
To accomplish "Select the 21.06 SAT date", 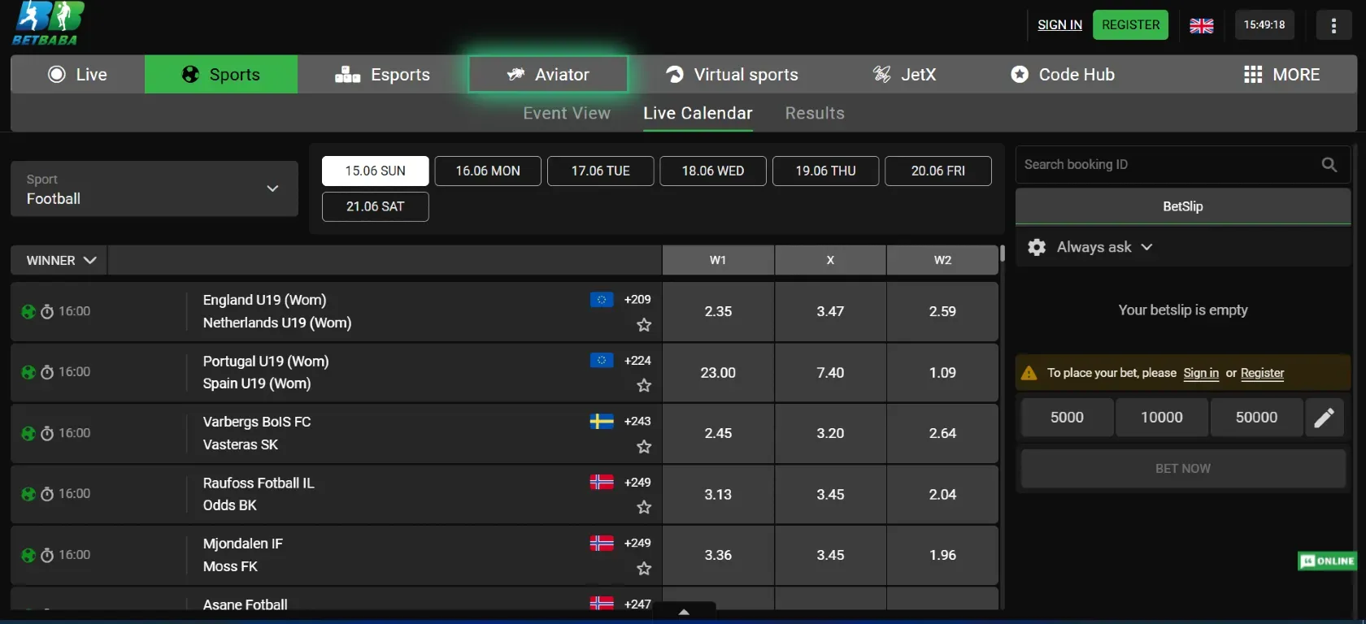I will [376, 206].
